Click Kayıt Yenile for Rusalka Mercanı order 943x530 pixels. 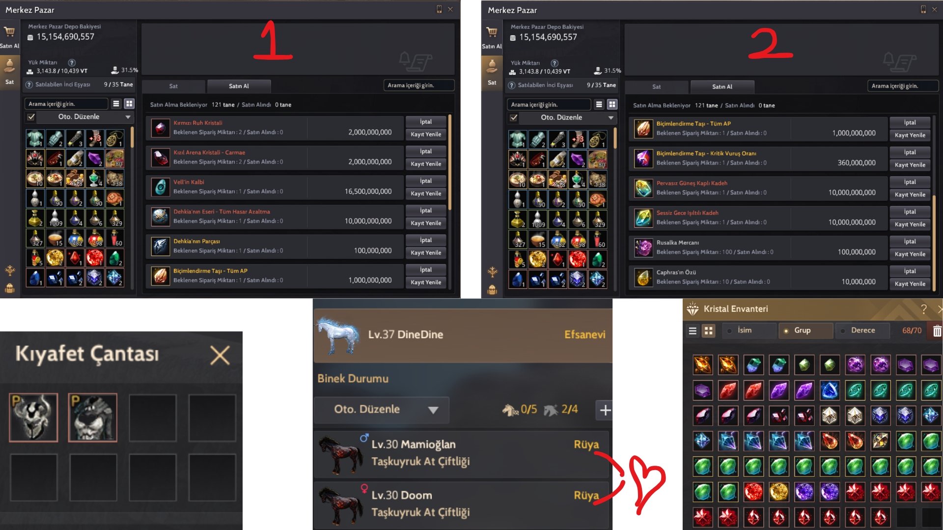[910, 254]
